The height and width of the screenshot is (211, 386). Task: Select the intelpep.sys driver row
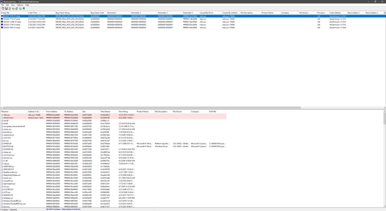[x=113, y=198]
